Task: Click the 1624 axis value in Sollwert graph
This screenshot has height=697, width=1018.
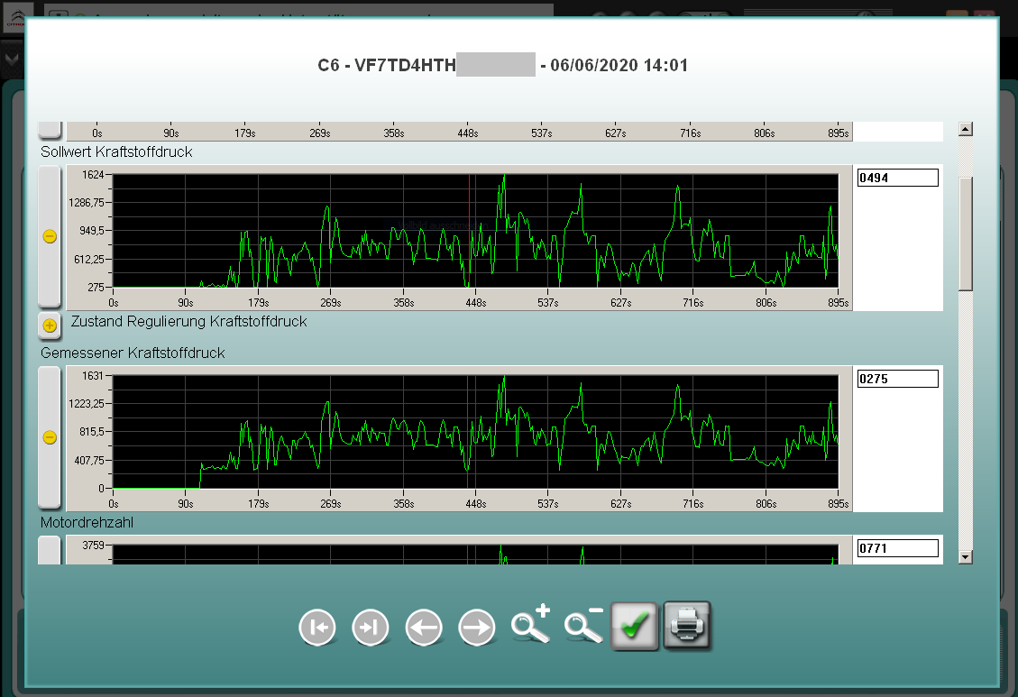Action: [x=93, y=175]
